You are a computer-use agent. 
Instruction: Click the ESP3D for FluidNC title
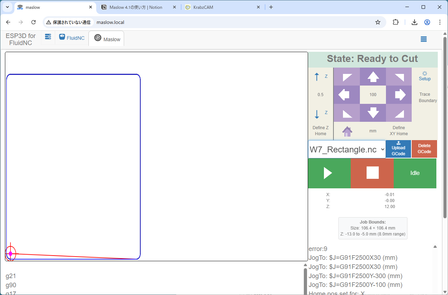pyautogui.click(x=21, y=39)
